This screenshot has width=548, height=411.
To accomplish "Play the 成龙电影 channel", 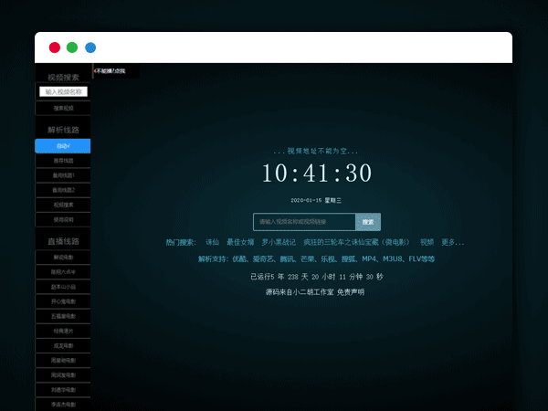I will [x=63, y=345].
